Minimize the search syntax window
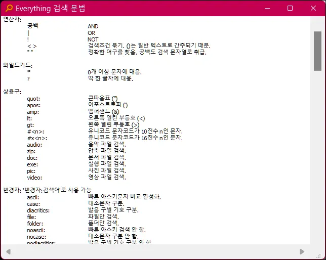 point(267,8)
